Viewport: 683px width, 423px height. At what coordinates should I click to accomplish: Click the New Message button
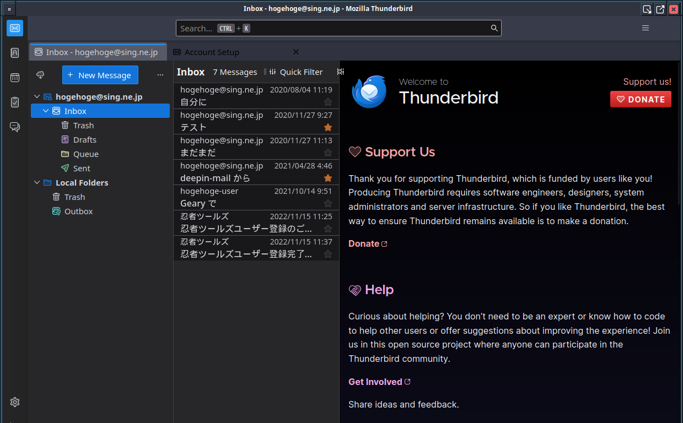tap(100, 75)
